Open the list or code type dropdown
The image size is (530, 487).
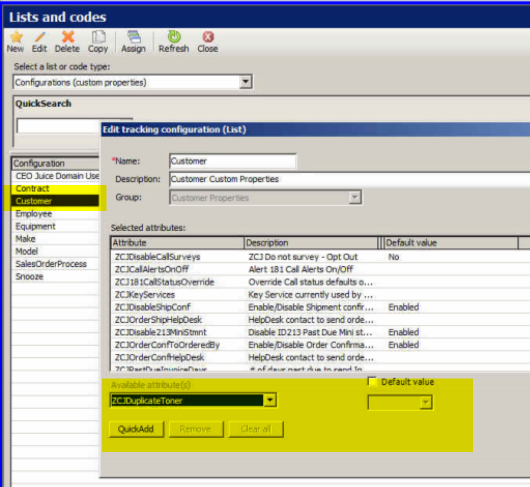[x=246, y=82]
